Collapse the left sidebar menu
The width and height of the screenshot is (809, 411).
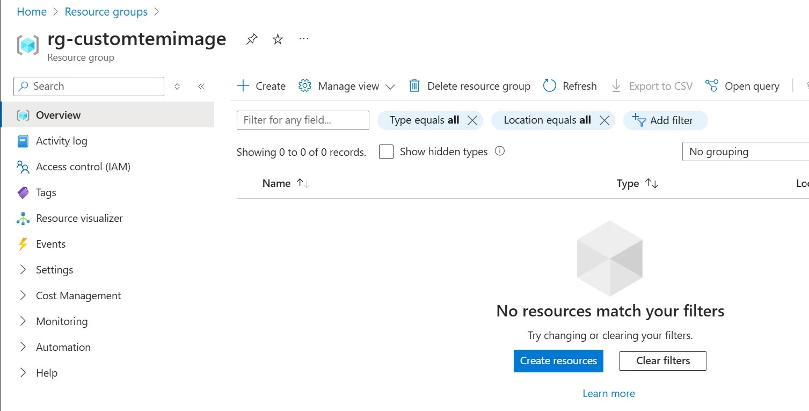pyautogui.click(x=201, y=86)
